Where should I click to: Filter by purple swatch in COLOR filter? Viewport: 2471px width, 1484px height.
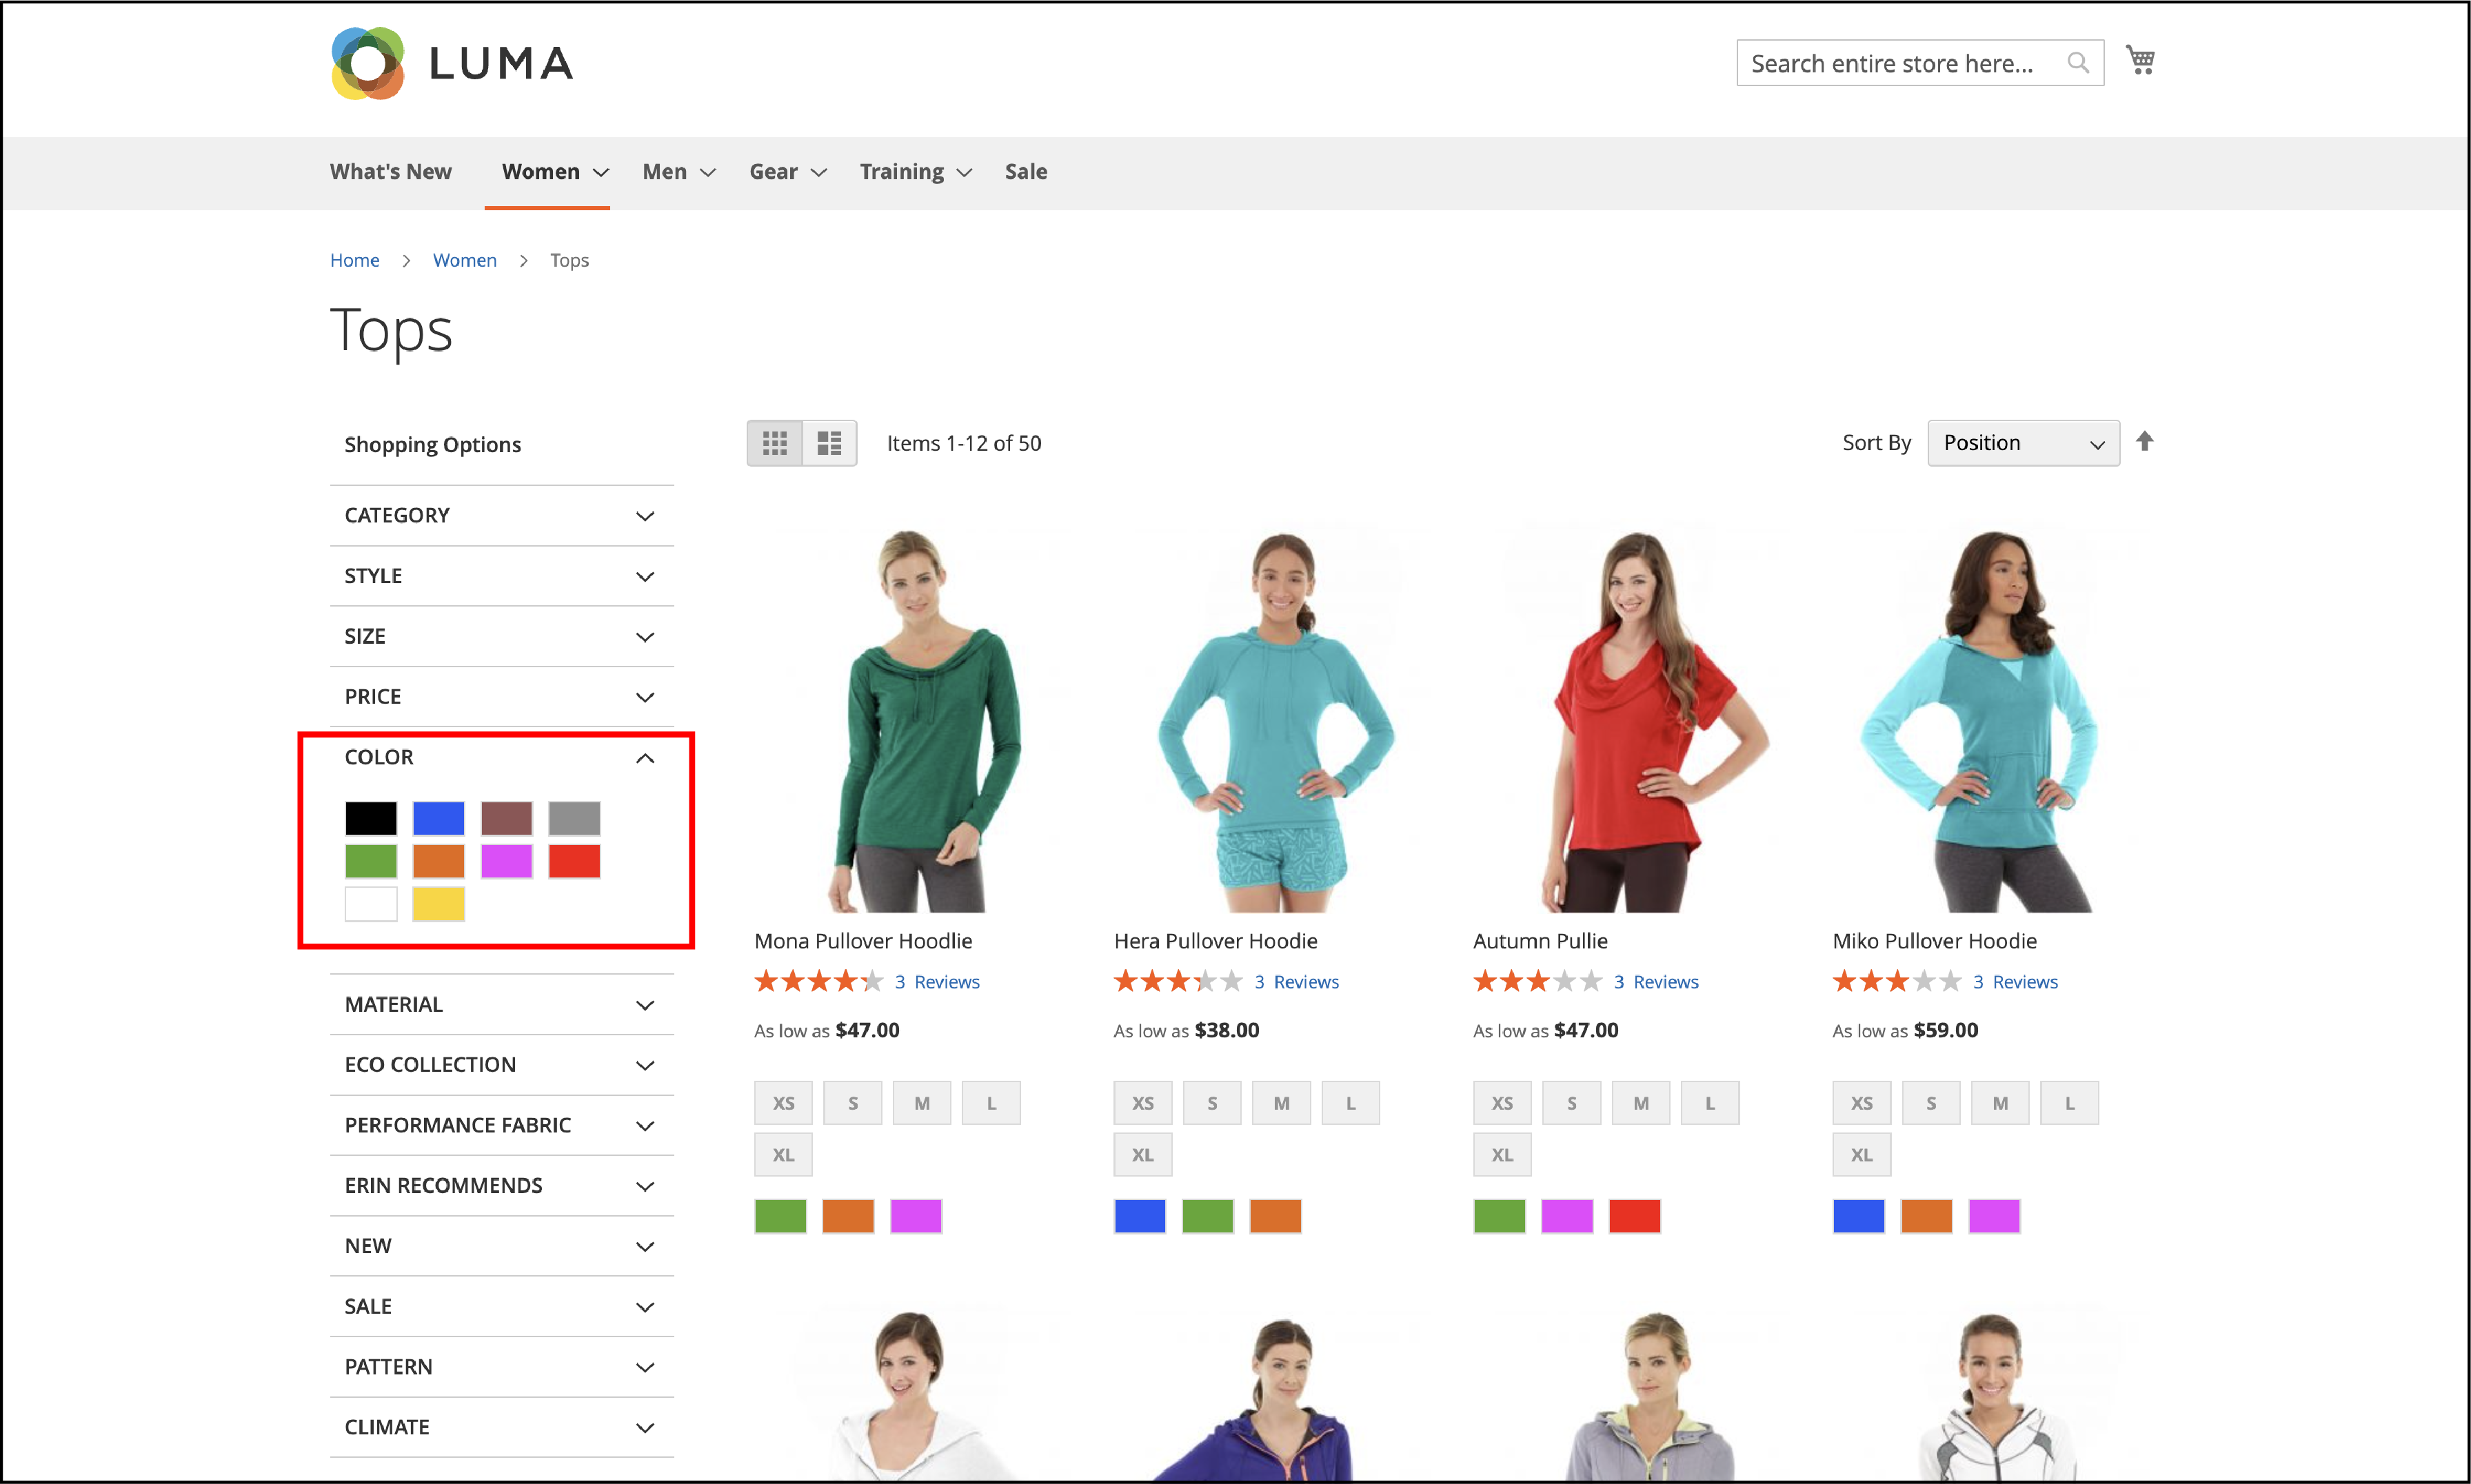point(507,861)
